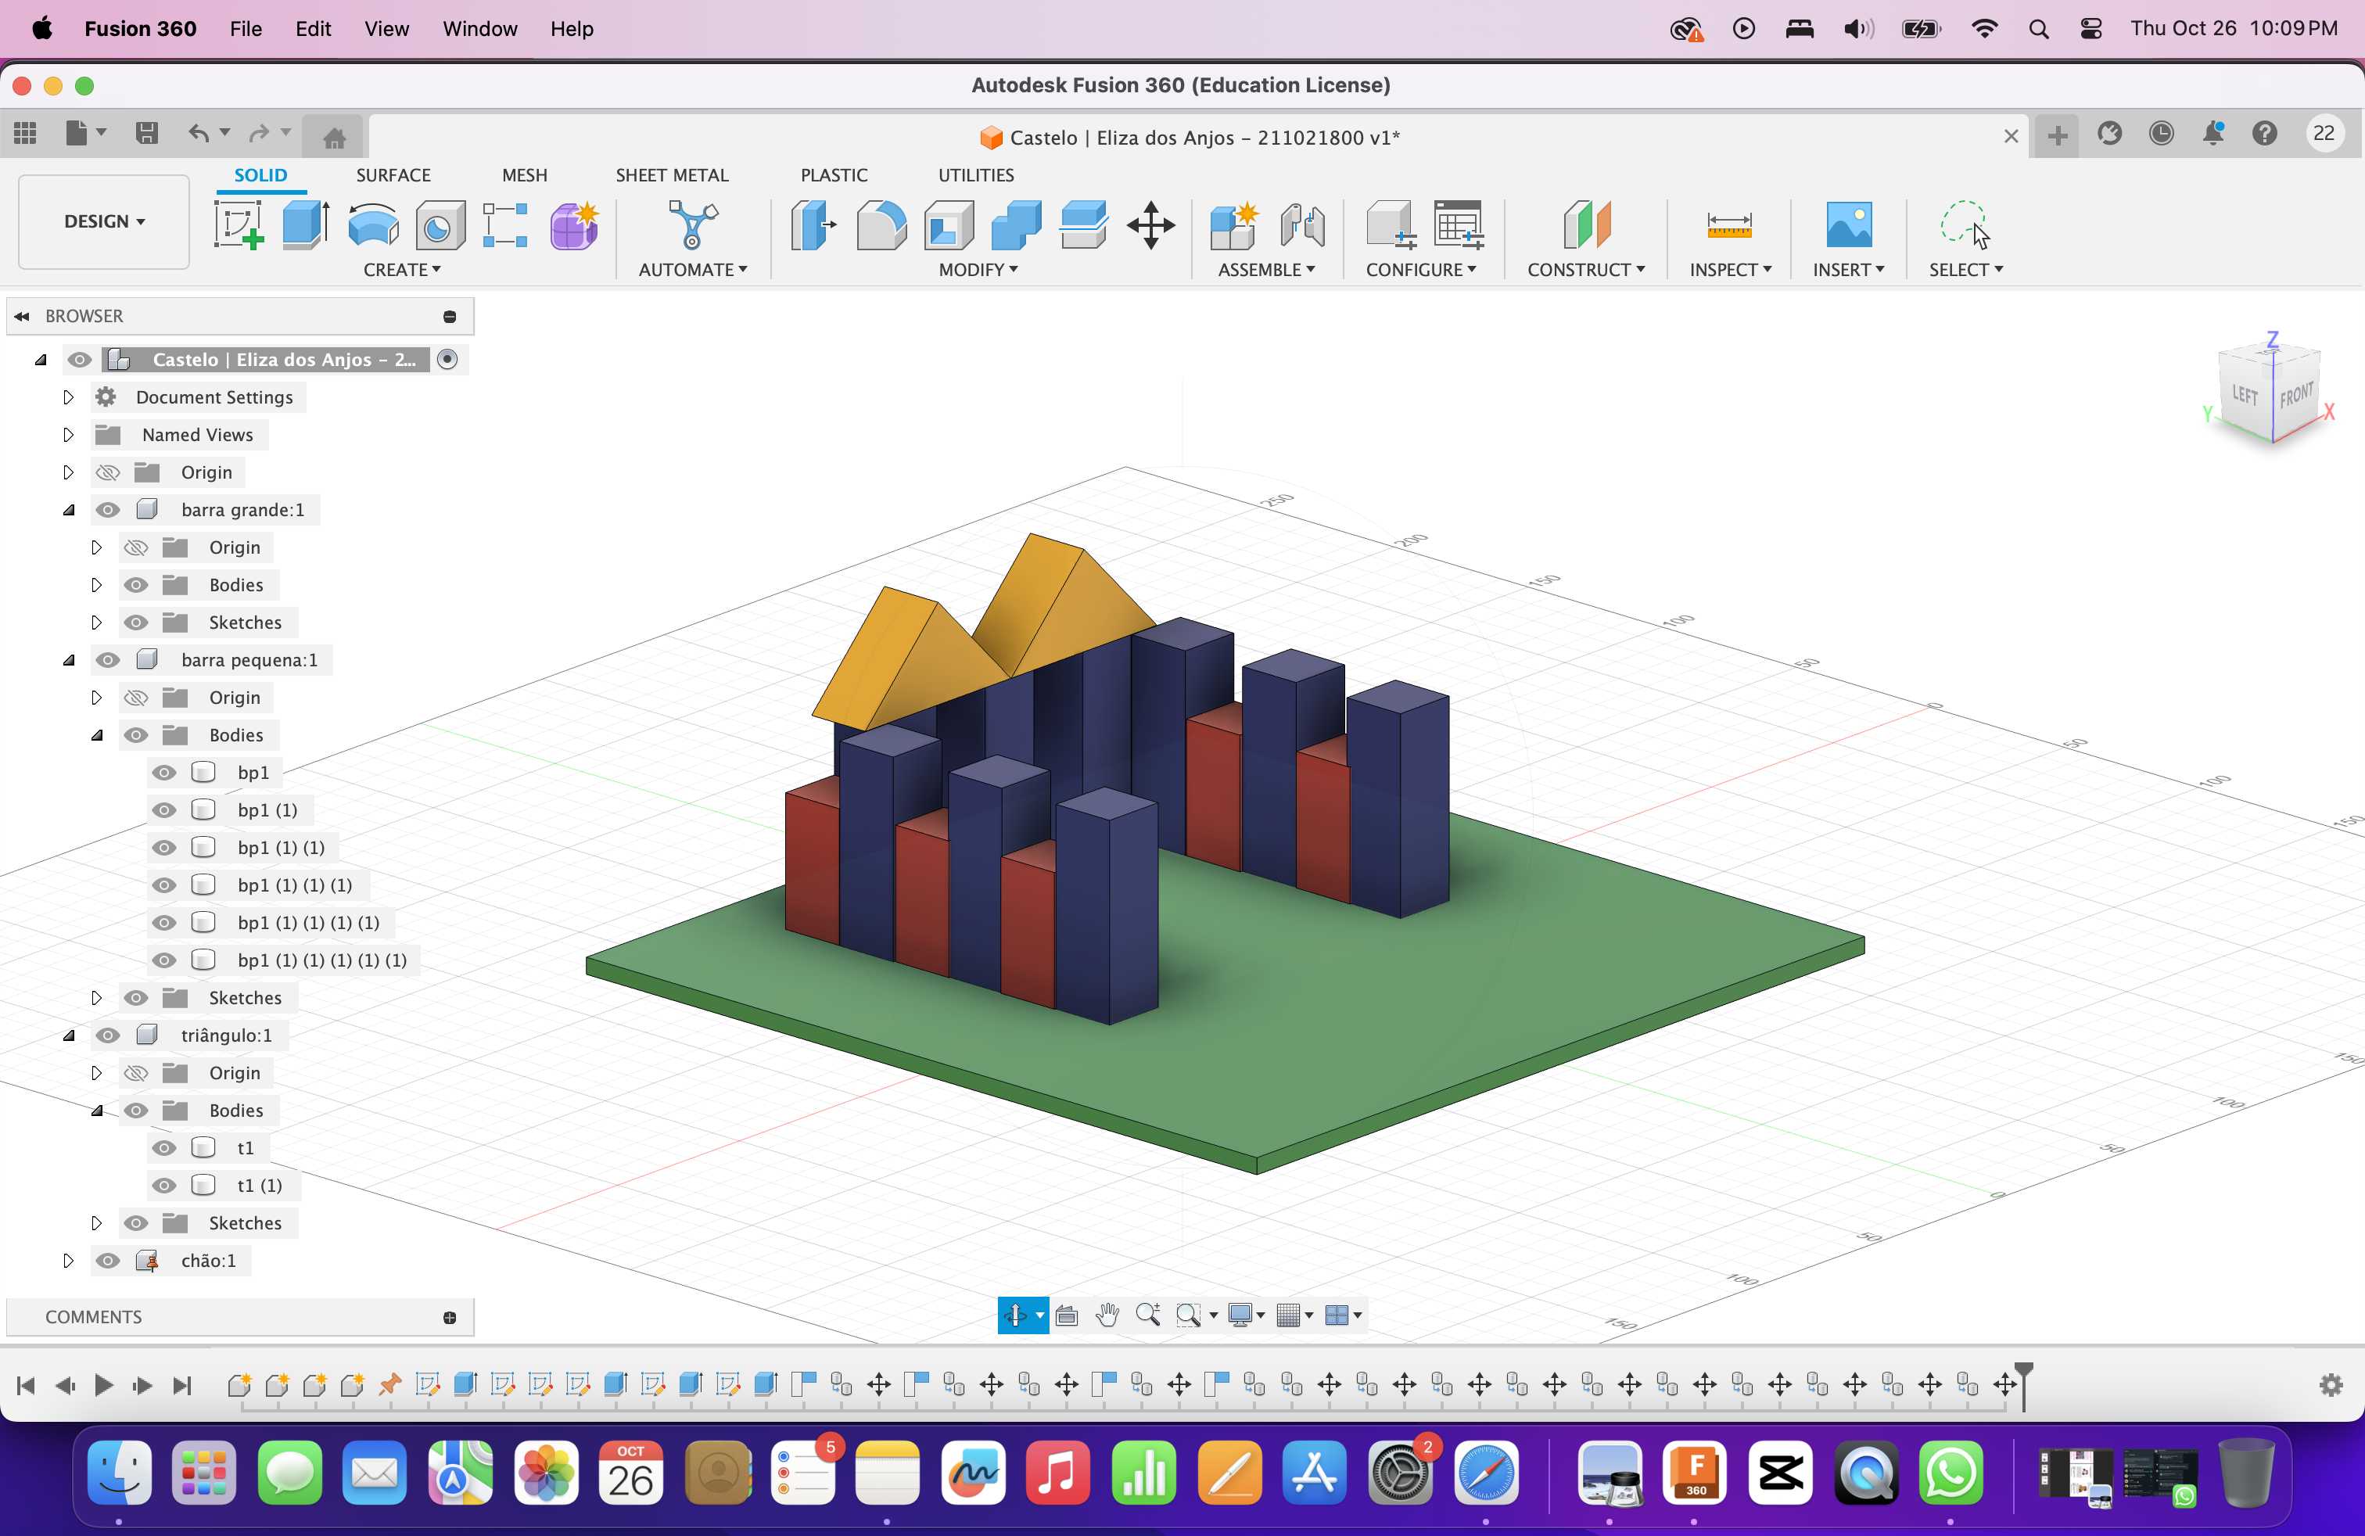Select the Fillet tool
Image resolution: width=2365 pixels, height=1536 pixels.
coord(881,224)
